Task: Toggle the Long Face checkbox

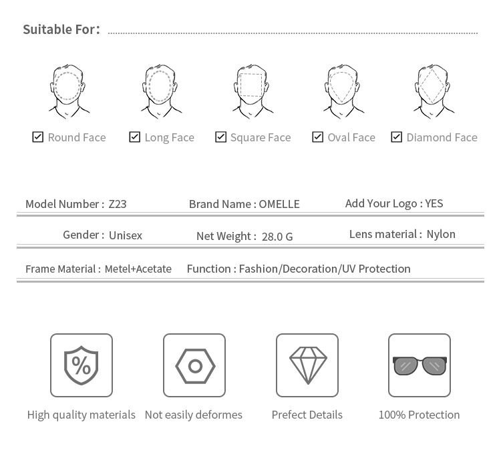Action: coord(135,137)
